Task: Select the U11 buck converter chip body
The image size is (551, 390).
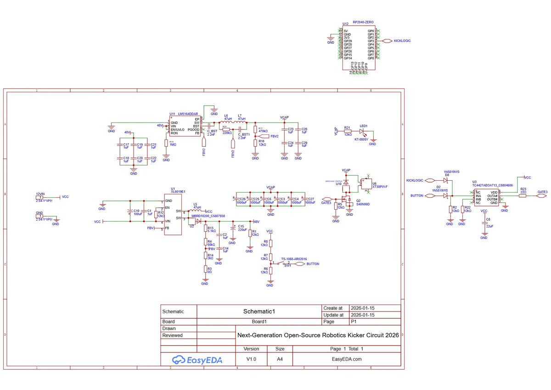Action: coord(185,127)
